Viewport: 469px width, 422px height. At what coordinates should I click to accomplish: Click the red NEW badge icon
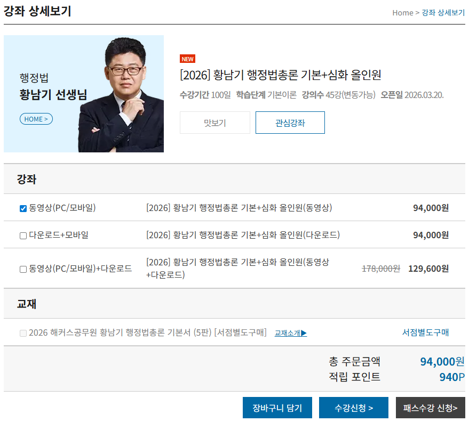point(187,59)
